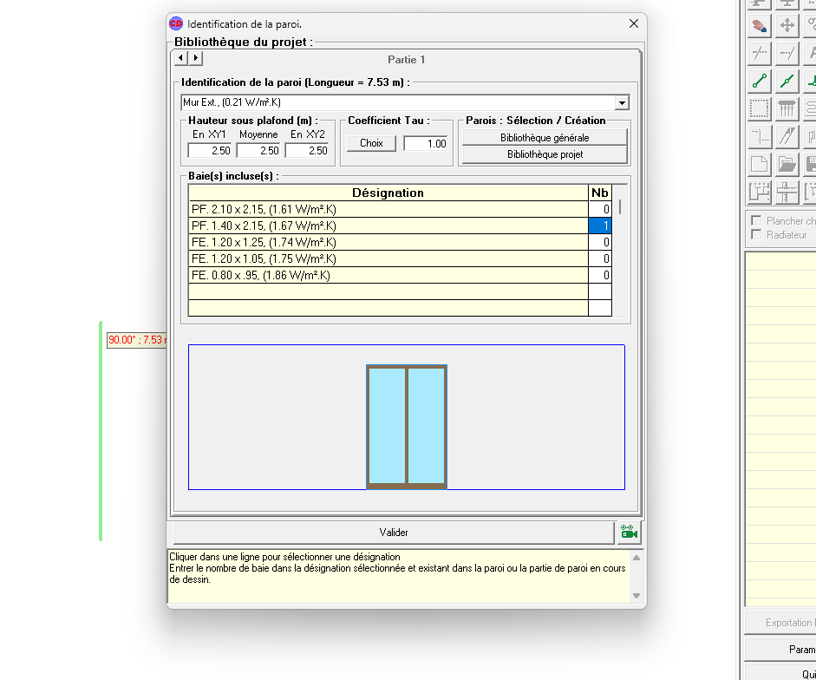816x680 pixels.
Task: Select the green midpoint line tool
Action: (787, 82)
